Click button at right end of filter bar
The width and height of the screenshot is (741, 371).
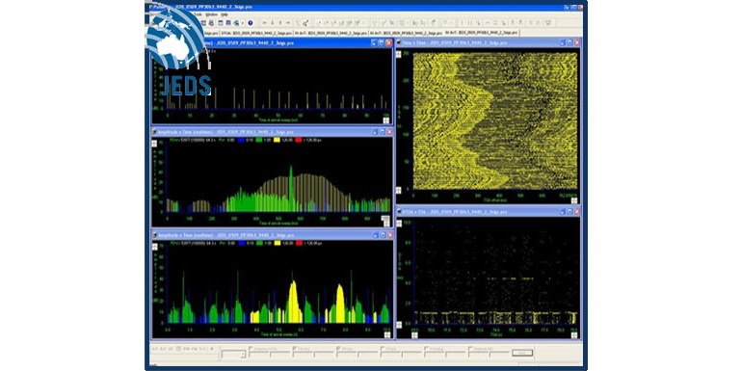pos(521,353)
